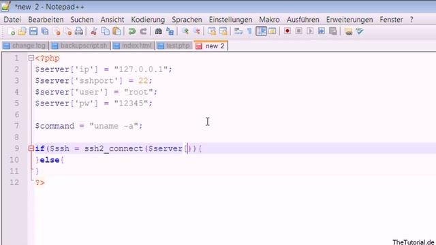Click the "root" string value

coord(138,92)
